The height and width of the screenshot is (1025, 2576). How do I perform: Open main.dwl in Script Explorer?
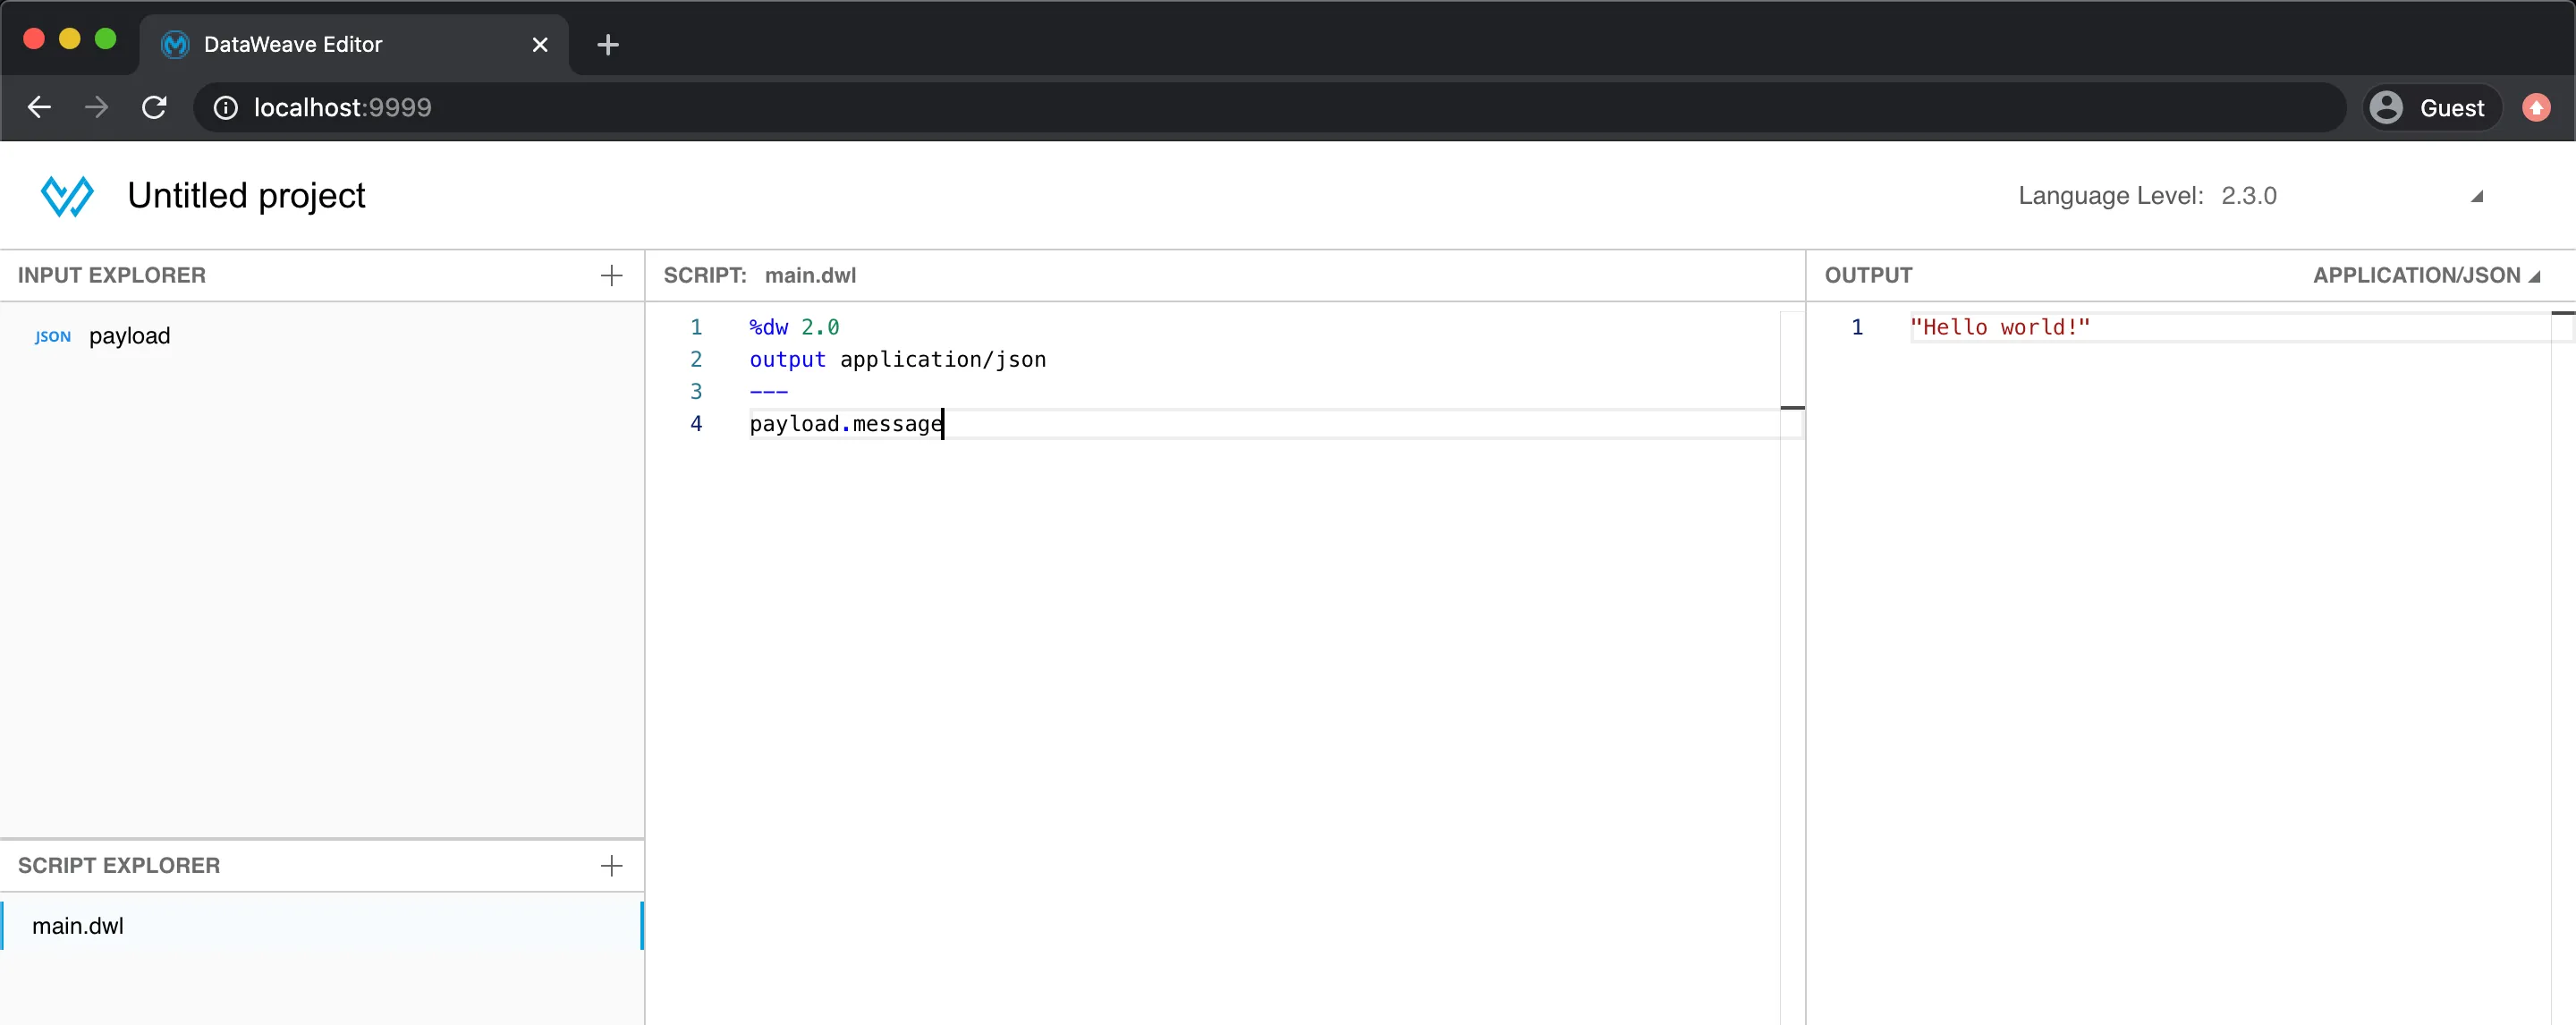(x=322, y=926)
